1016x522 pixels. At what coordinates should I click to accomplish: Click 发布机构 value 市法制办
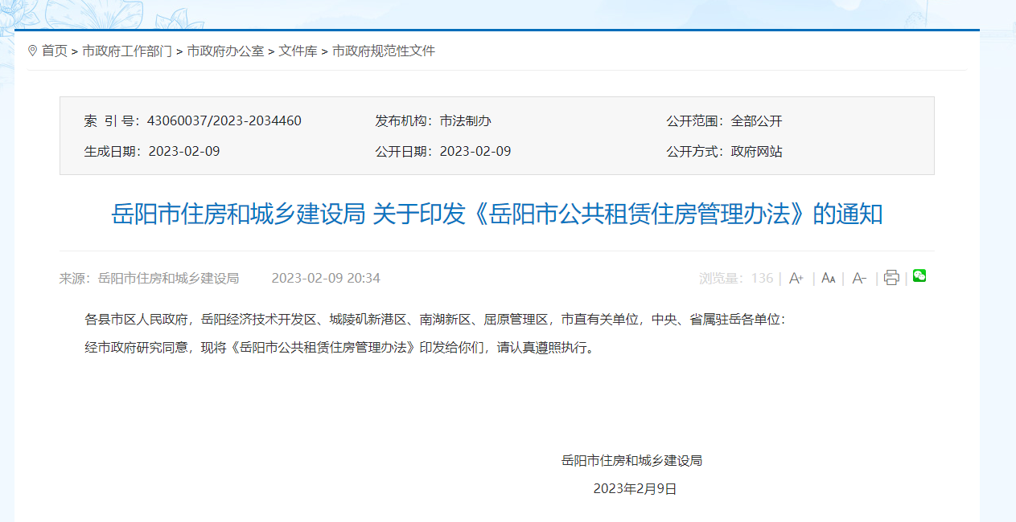(465, 121)
